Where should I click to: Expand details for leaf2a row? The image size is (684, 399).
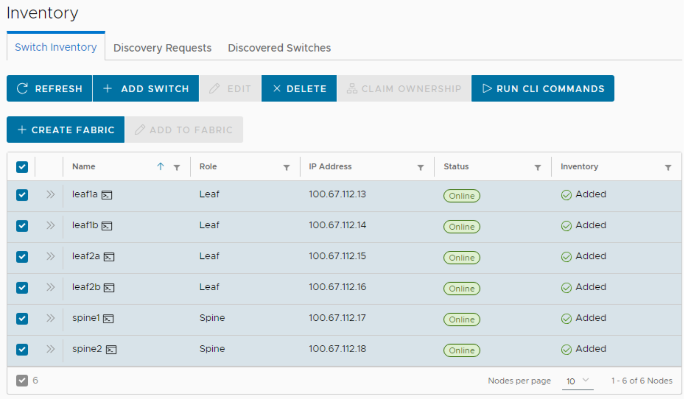(x=50, y=256)
